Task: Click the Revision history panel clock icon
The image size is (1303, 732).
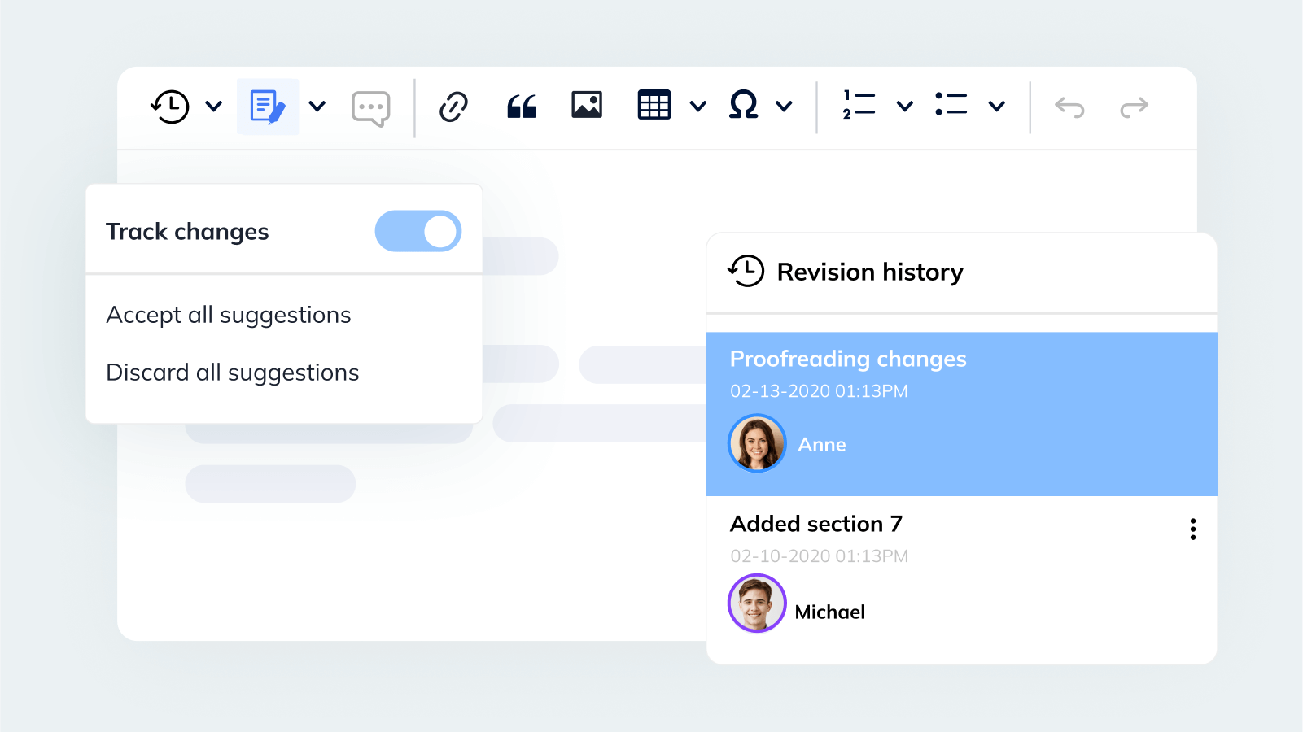Action: 746,271
